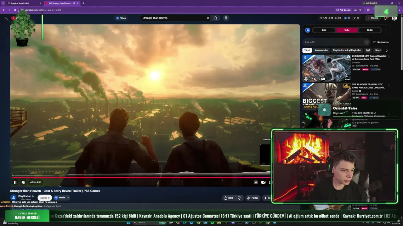
Task: Open a new browser tab
Action: coord(83,3)
